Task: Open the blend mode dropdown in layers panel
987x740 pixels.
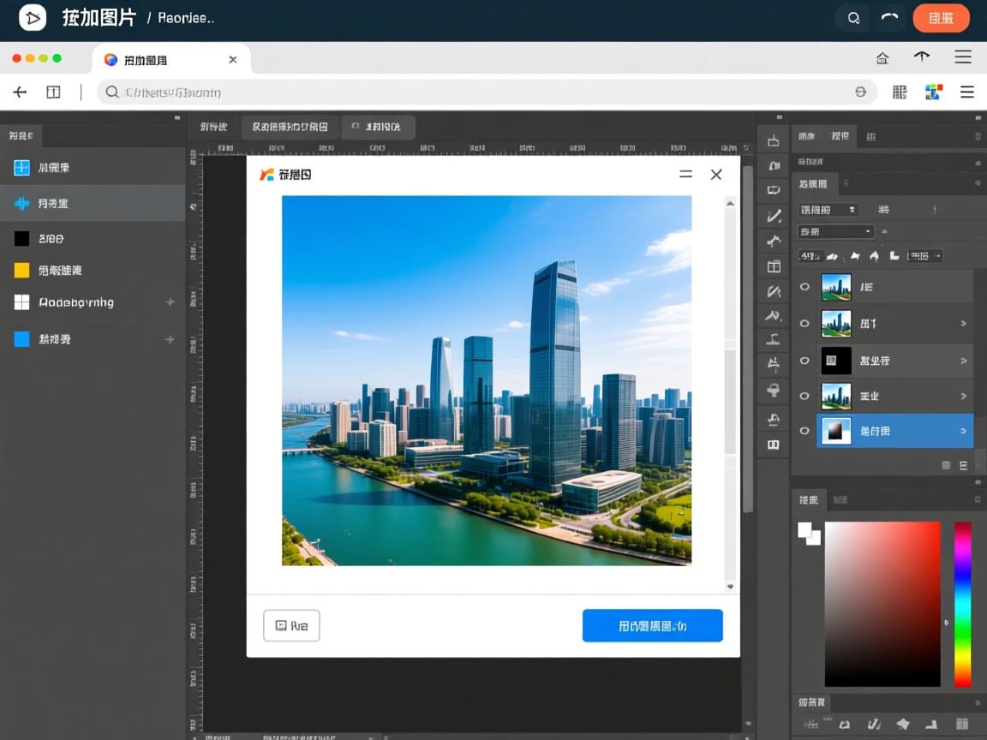Action: 835,231
